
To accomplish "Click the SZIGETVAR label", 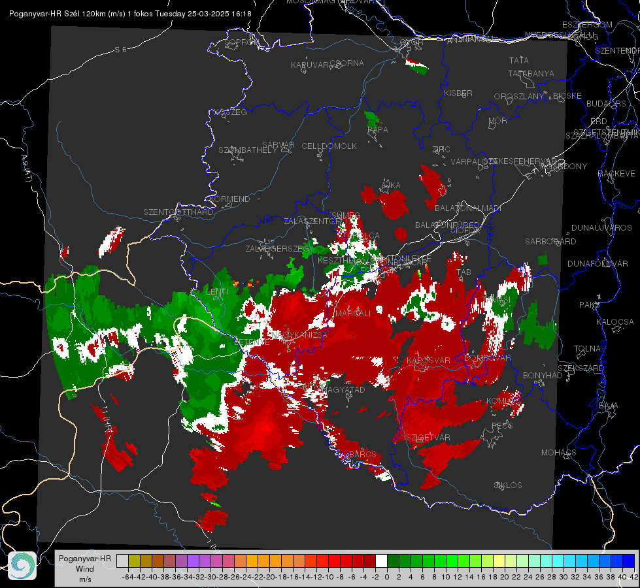I will point(428,438).
